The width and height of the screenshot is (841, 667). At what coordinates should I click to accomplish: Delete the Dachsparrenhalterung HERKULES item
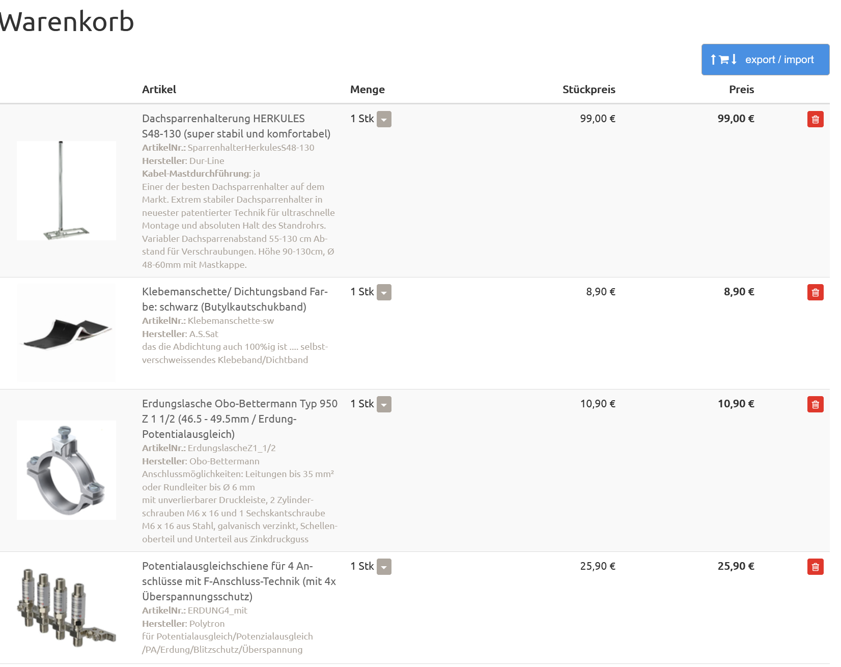815,119
